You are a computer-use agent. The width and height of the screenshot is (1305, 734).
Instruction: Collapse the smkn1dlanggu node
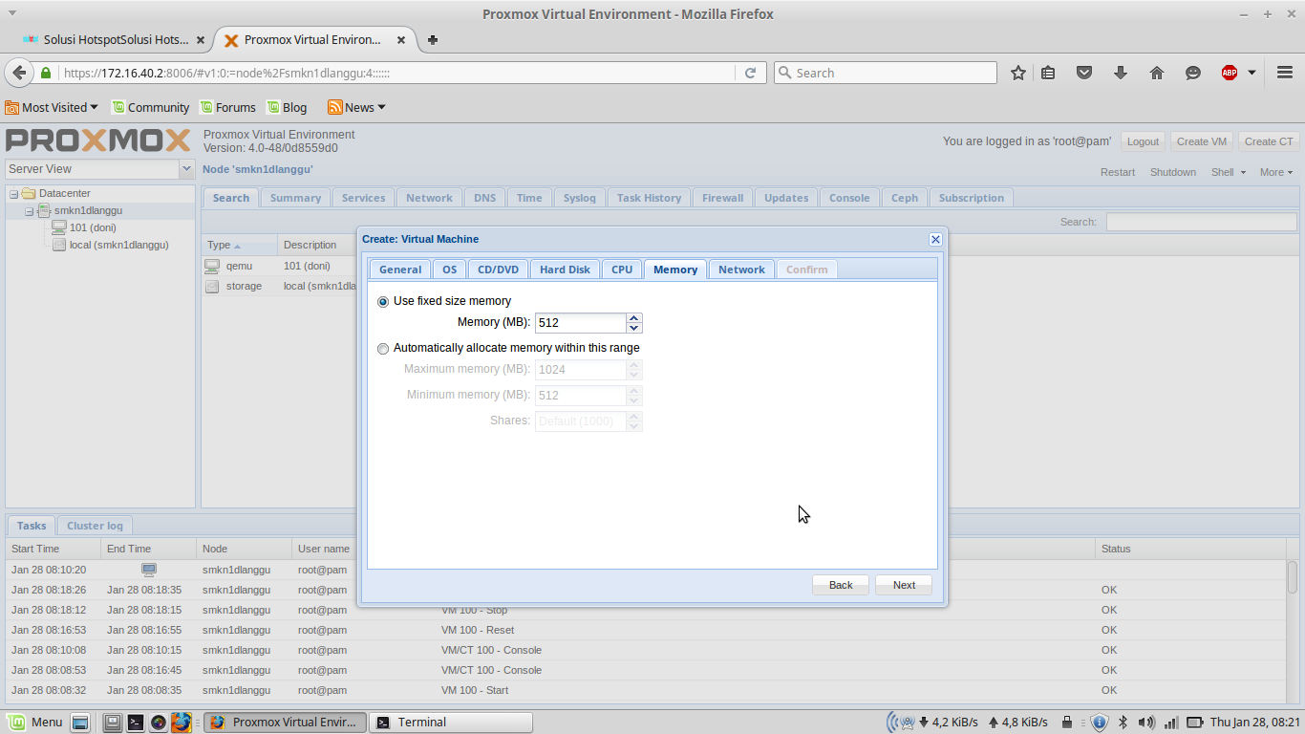(x=30, y=211)
